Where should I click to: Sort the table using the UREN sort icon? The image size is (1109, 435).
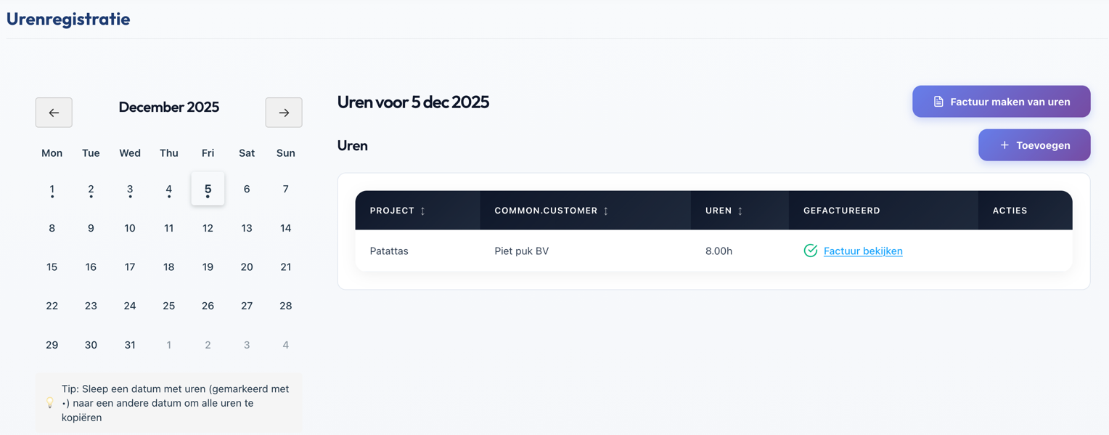740,211
